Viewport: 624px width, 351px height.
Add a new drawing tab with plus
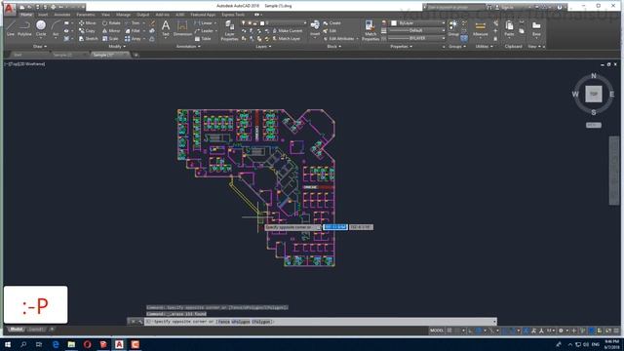coord(136,55)
